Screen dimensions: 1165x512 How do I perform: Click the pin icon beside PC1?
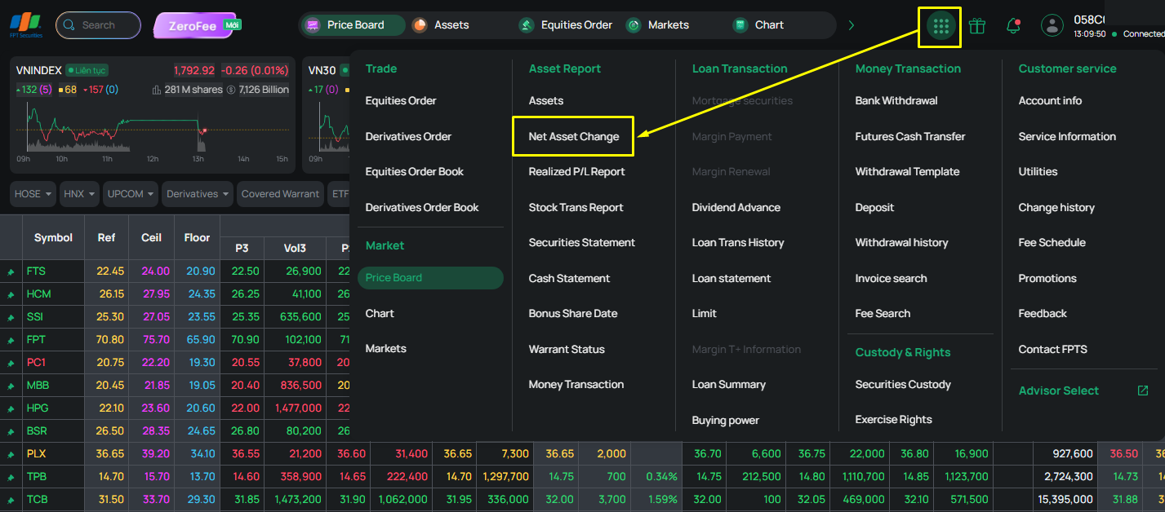pyautogui.click(x=11, y=363)
